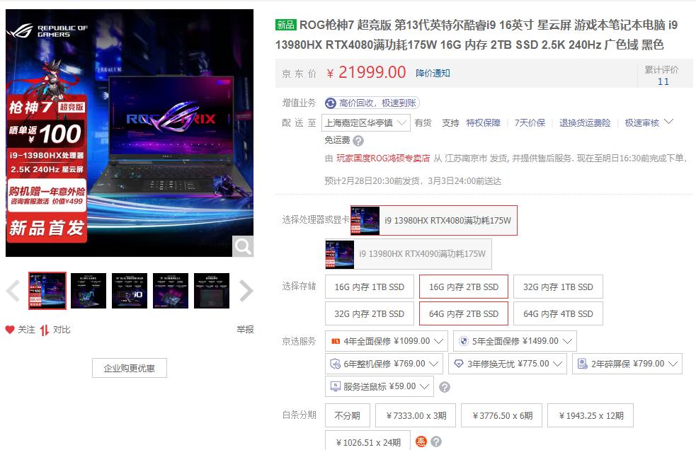Select ¥1943.25 x 12期 installment
The height and width of the screenshot is (450, 696).
tap(591, 415)
